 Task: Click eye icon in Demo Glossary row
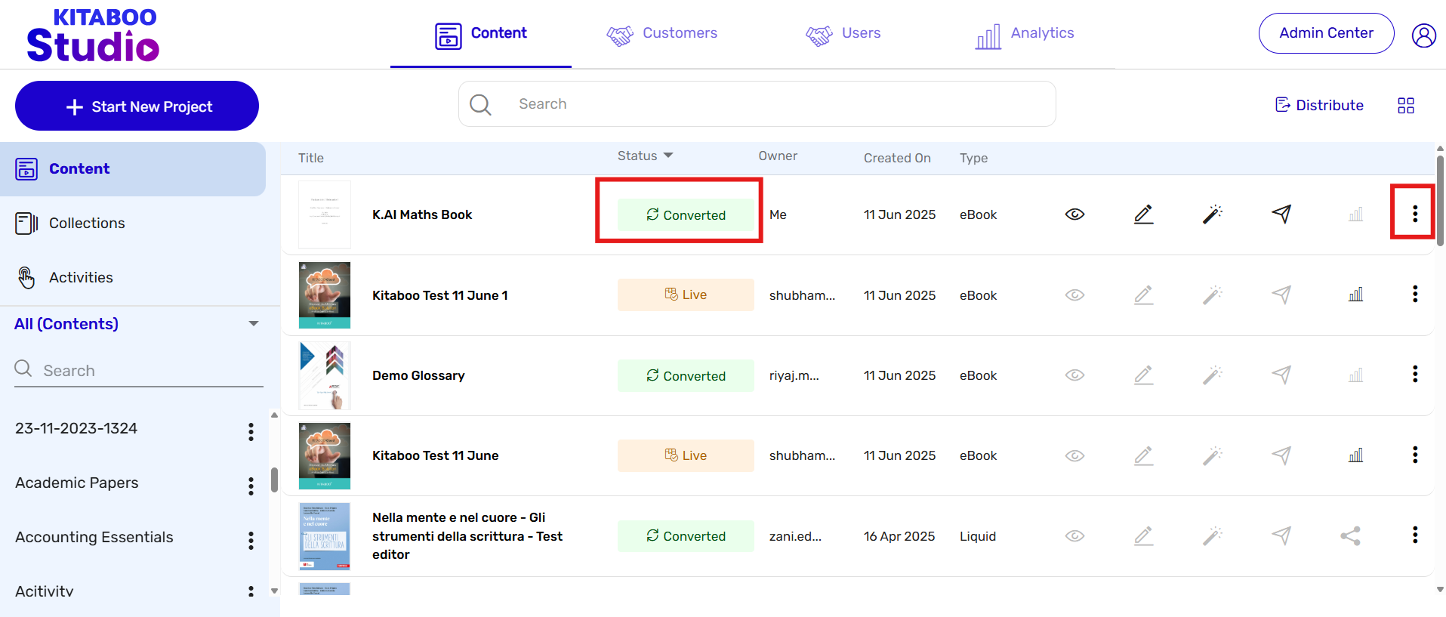pyautogui.click(x=1074, y=375)
